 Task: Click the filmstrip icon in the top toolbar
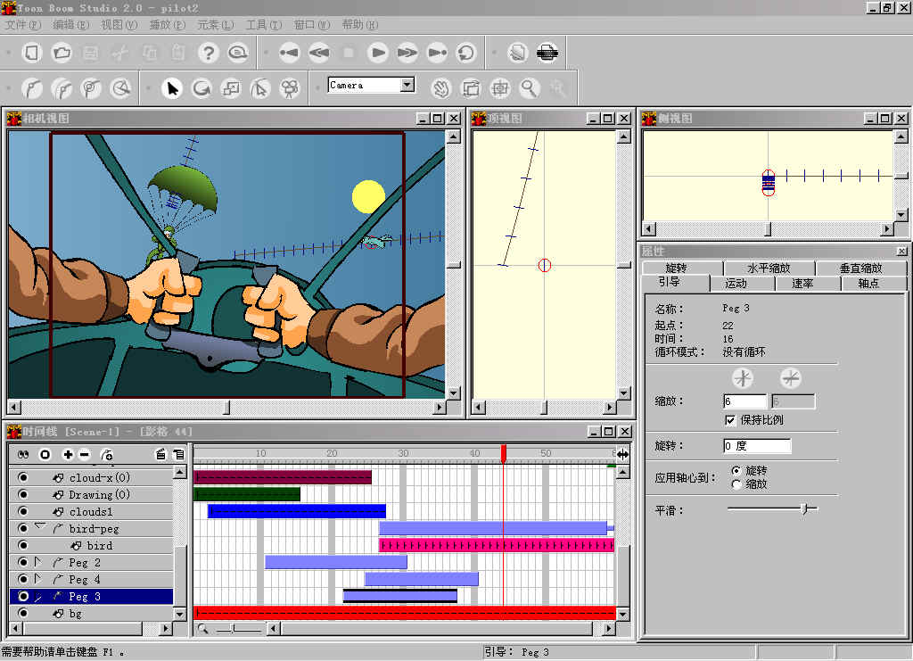tap(547, 53)
